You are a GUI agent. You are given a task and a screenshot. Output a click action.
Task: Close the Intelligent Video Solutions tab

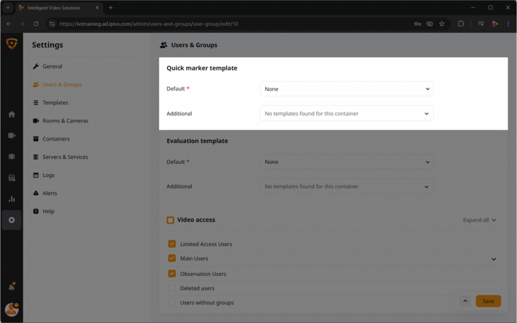(97, 8)
